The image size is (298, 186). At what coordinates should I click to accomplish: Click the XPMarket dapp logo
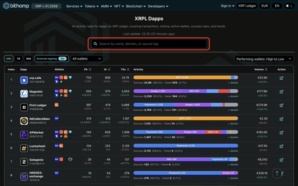pyautogui.click(x=24, y=135)
